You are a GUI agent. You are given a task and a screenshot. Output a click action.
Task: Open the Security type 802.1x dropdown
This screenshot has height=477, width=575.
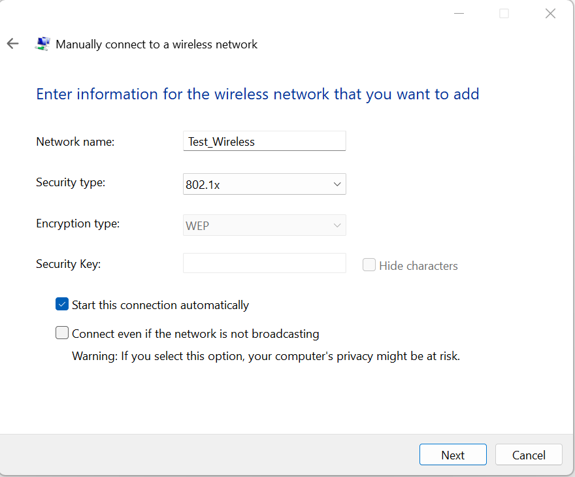click(265, 184)
